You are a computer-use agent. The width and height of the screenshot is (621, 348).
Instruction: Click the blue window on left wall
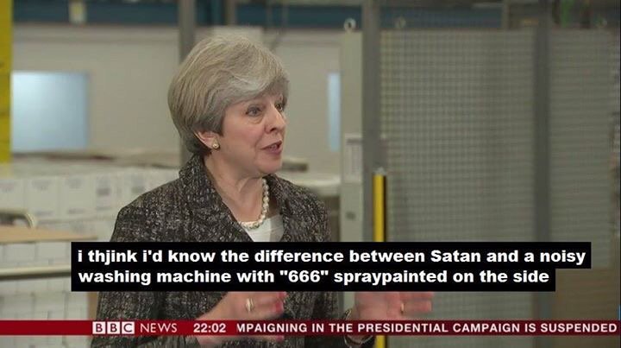pos(49,111)
